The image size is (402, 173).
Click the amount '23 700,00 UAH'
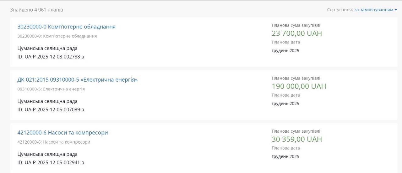[x=296, y=33]
